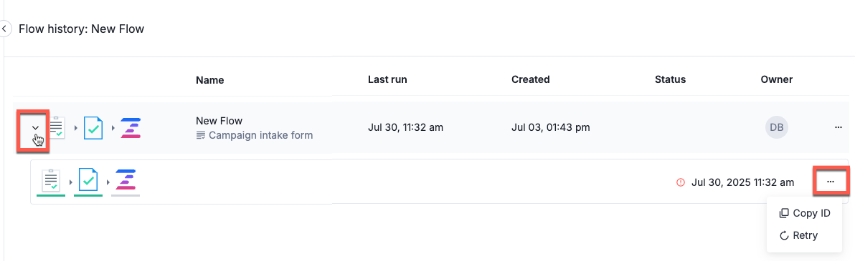Open the New Flow name link
The height and width of the screenshot is (261, 855).
(219, 121)
